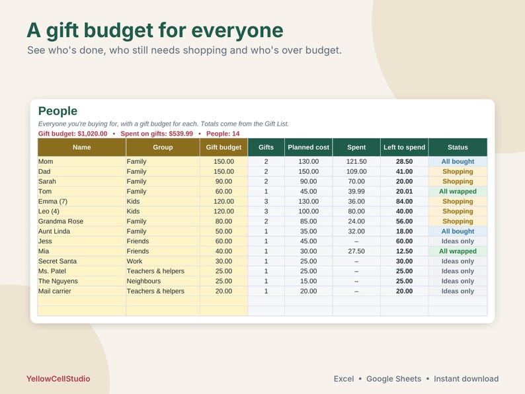Click Ms. Patel's Teachers & helpers cell
The width and height of the screenshot is (525, 394).
pyautogui.click(x=163, y=271)
